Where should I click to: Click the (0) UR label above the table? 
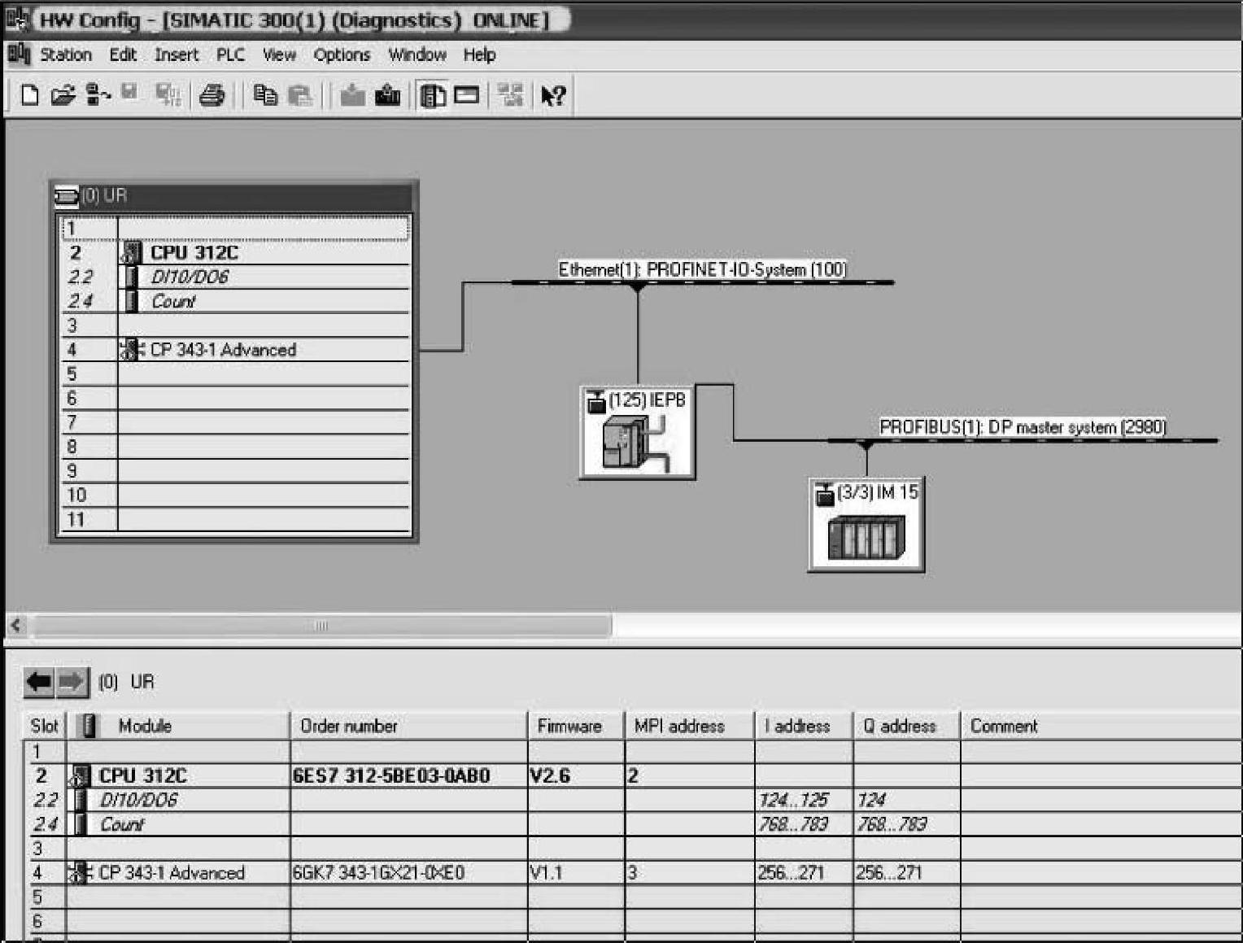coord(126,682)
